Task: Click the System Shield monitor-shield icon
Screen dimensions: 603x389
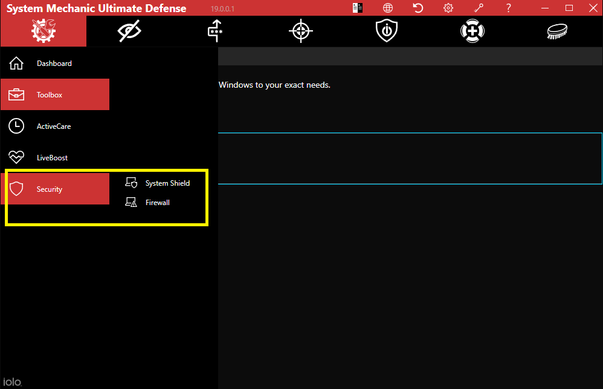Action: (131, 183)
